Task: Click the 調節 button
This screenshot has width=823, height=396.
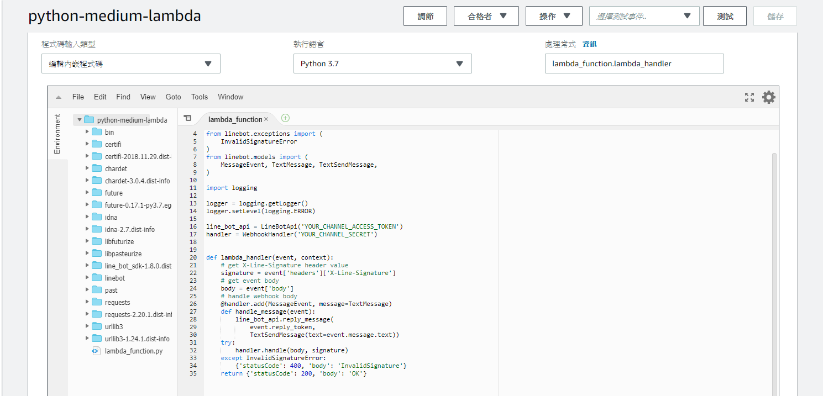Action: (426, 16)
